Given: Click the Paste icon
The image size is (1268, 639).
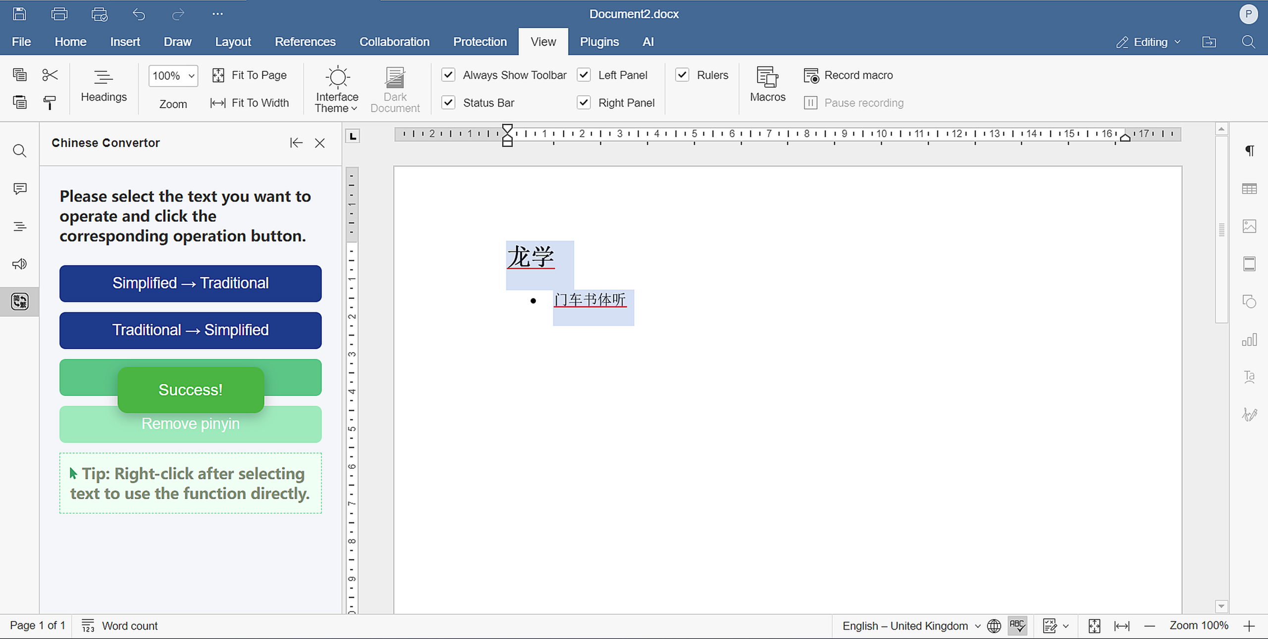Looking at the screenshot, I should click(20, 102).
